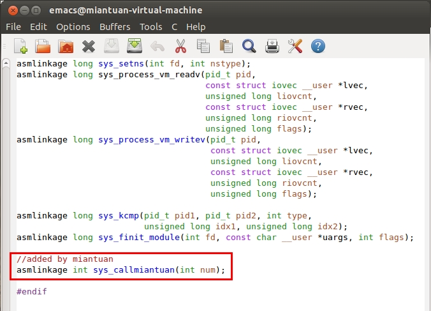The image size is (431, 311).
Task: Print the buffer with the printer icon
Action: pos(272,46)
